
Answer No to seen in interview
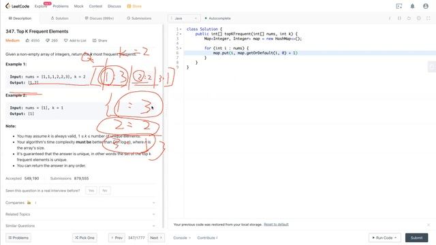tap(105, 191)
